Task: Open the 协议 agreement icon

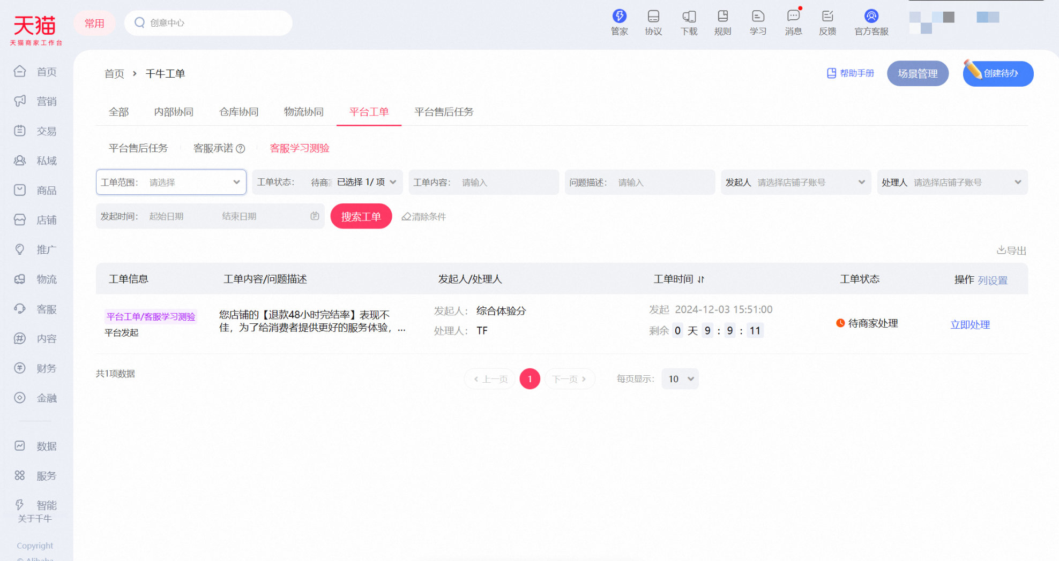Action: [x=653, y=17]
